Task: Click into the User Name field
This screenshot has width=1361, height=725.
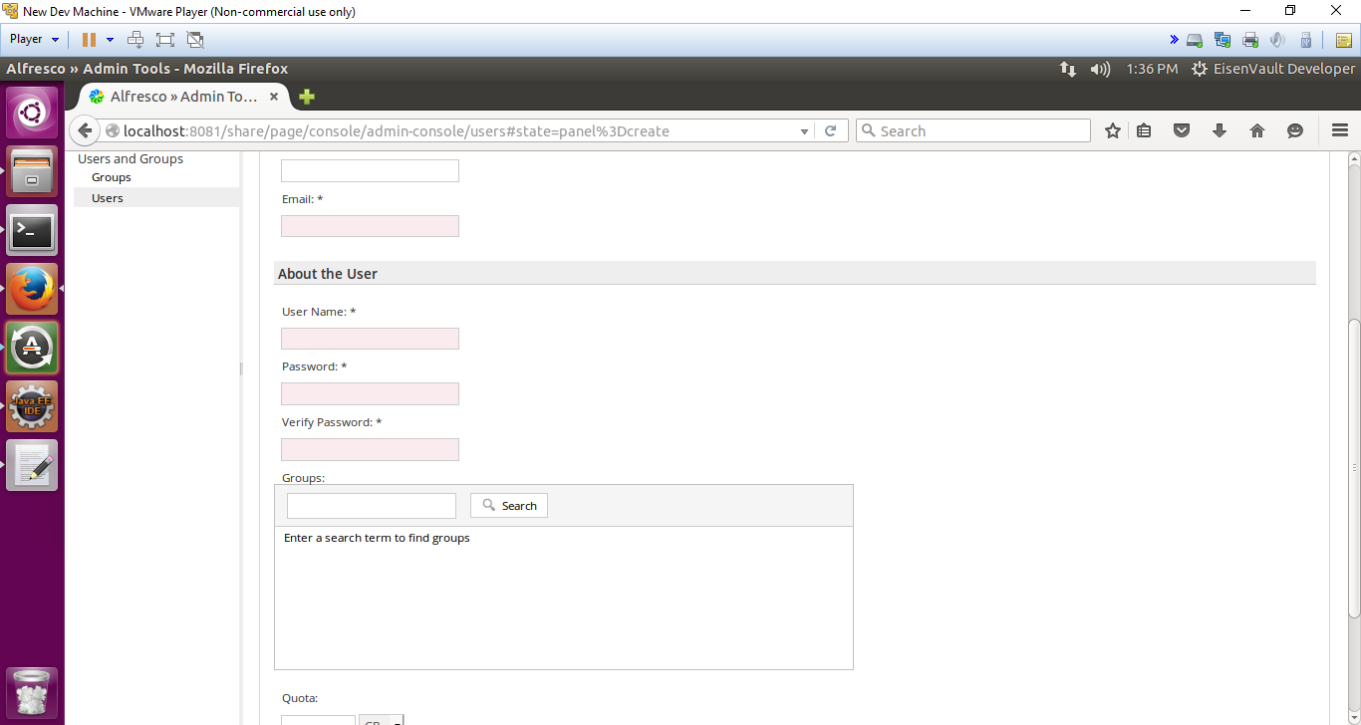Action: (370, 339)
